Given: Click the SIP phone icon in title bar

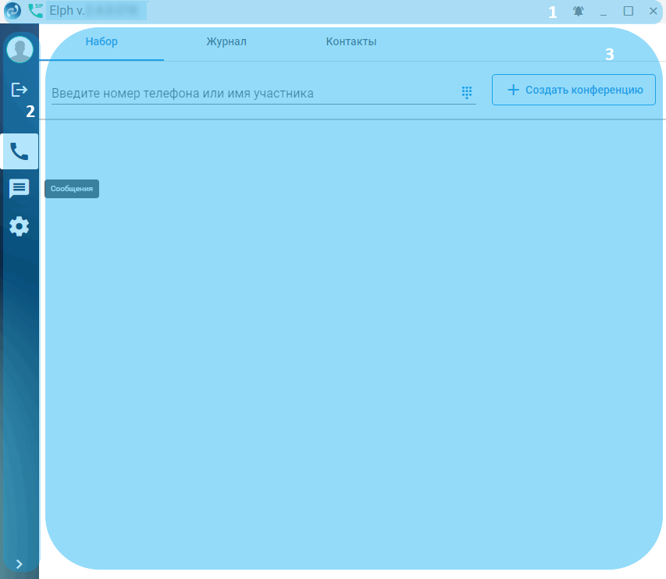Looking at the screenshot, I should 35,11.
